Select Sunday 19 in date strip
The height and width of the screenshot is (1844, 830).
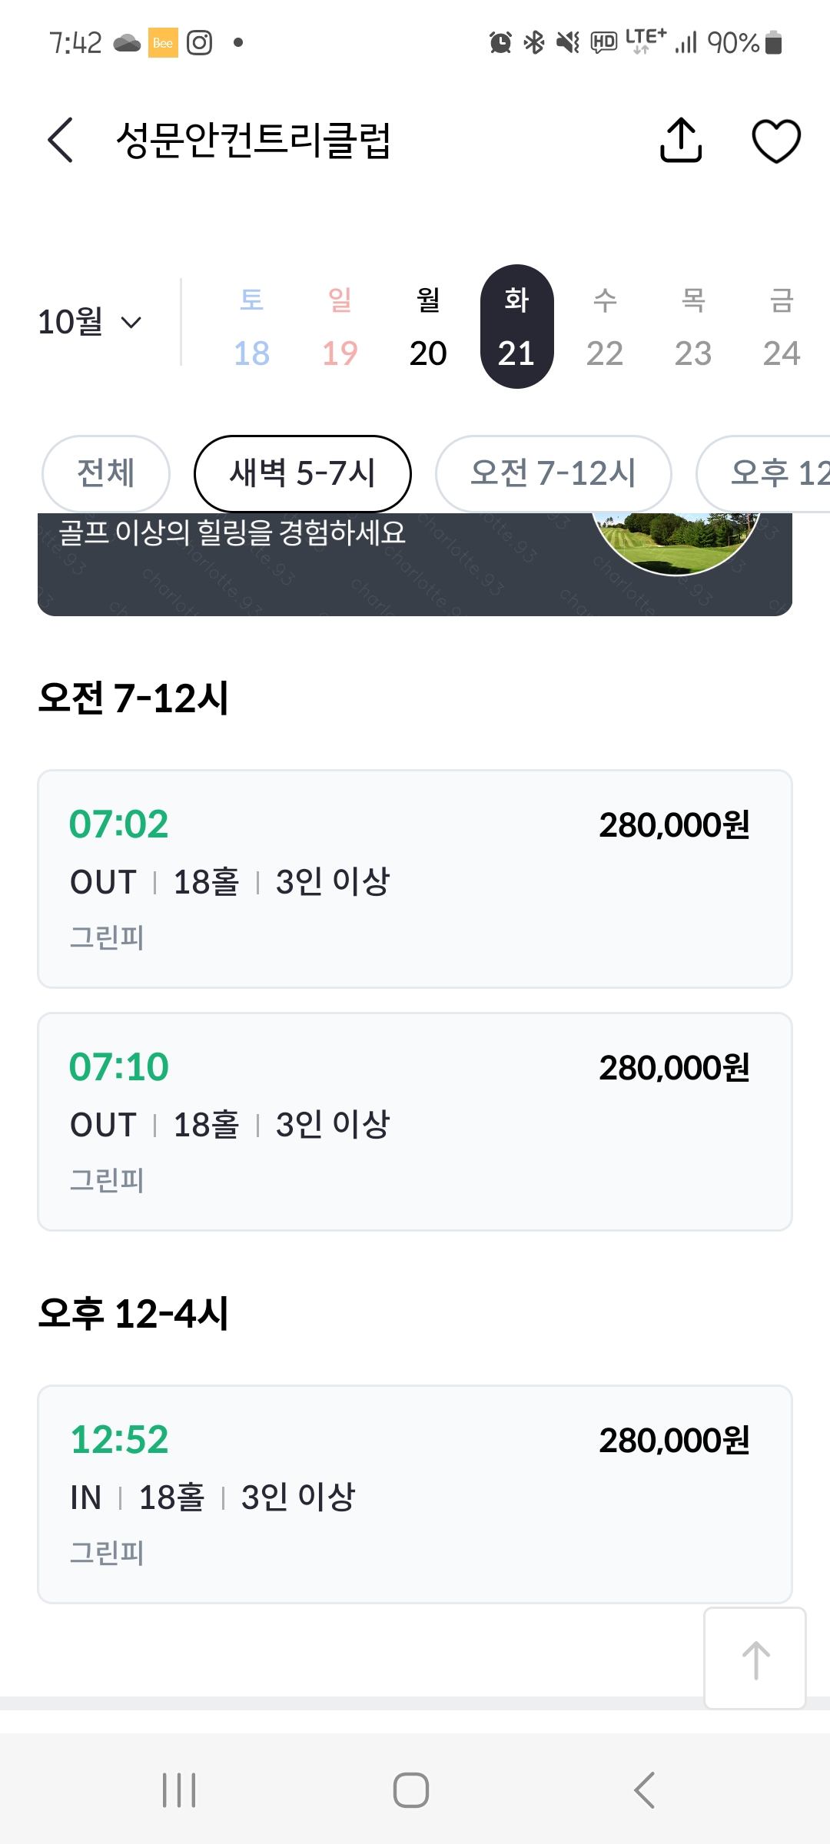340,327
